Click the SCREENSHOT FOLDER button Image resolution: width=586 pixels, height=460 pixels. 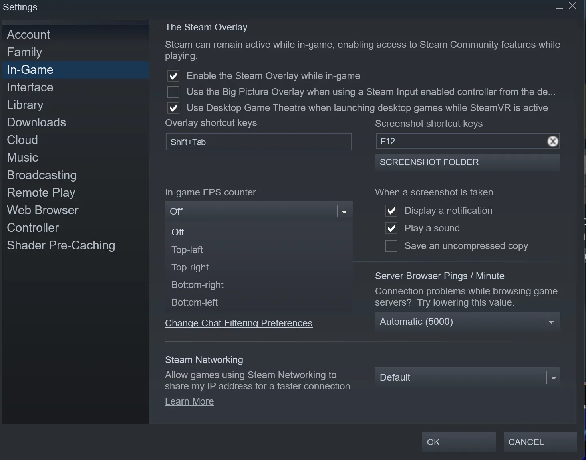pyautogui.click(x=429, y=162)
